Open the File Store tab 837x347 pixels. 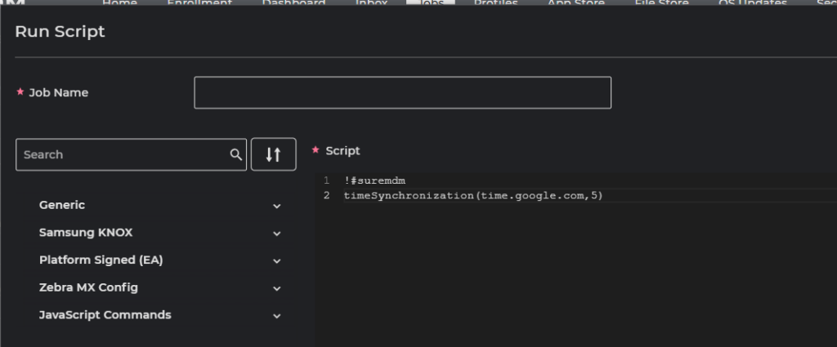(661, 3)
